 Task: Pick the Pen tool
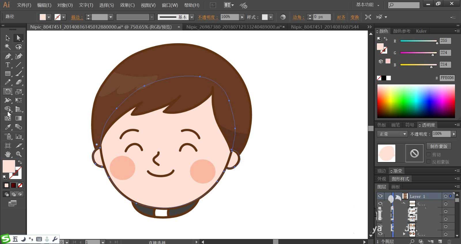pos(8,56)
